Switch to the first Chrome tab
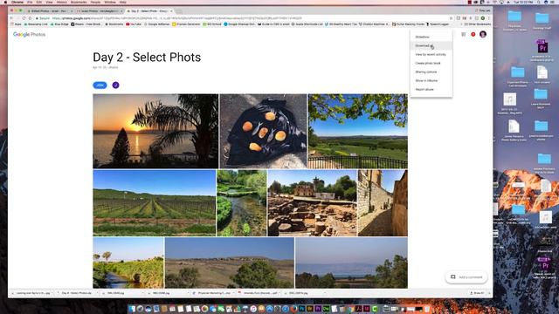 pos(49,11)
